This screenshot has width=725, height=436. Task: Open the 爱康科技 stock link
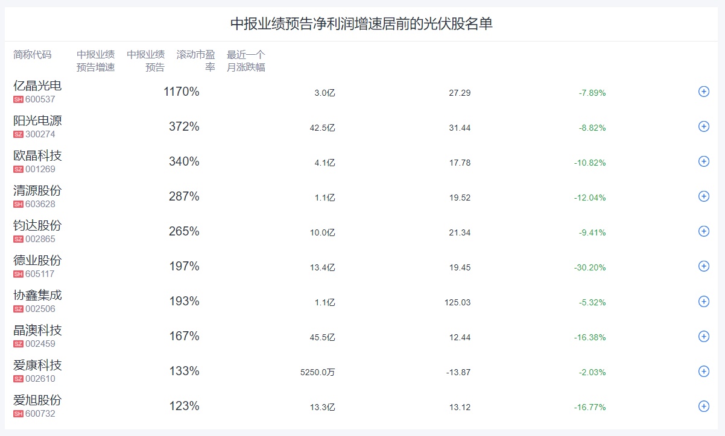pos(37,365)
